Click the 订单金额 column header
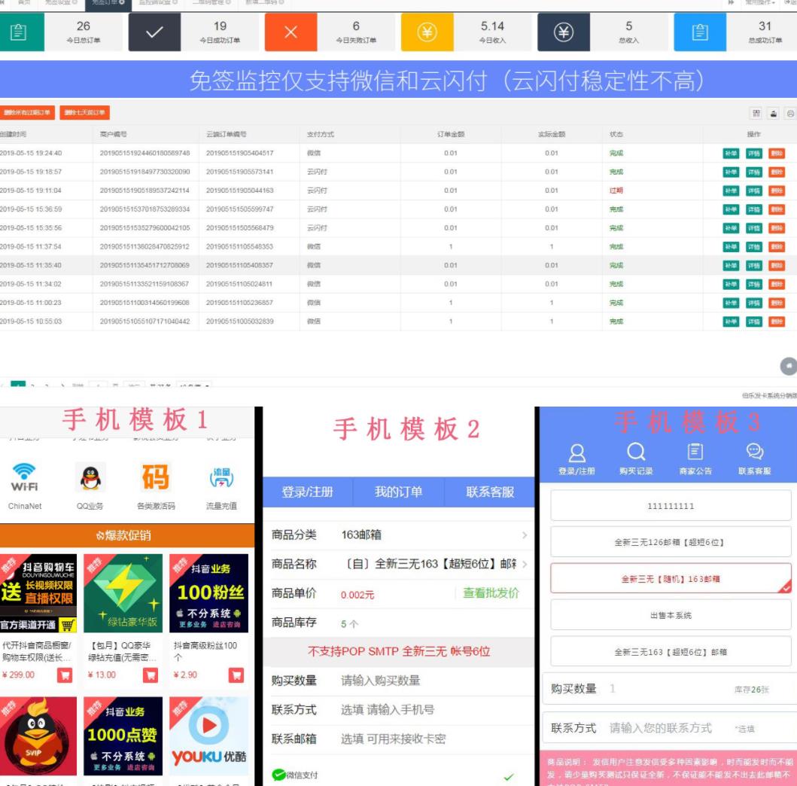 point(451,134)
